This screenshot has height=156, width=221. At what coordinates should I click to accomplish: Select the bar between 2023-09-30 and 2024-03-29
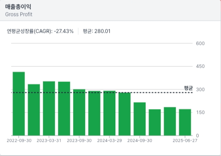coord(94,113)
